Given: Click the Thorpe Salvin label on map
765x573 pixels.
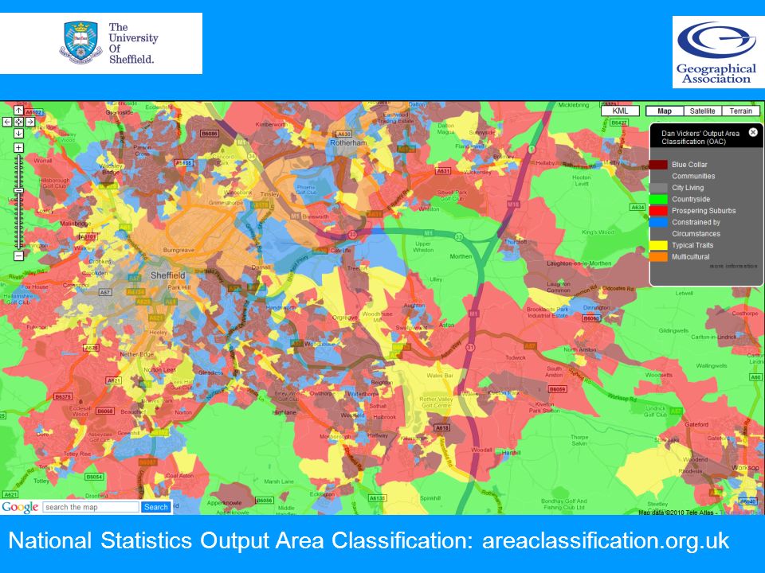Looking at the screenshot, I should pos(579,440).
